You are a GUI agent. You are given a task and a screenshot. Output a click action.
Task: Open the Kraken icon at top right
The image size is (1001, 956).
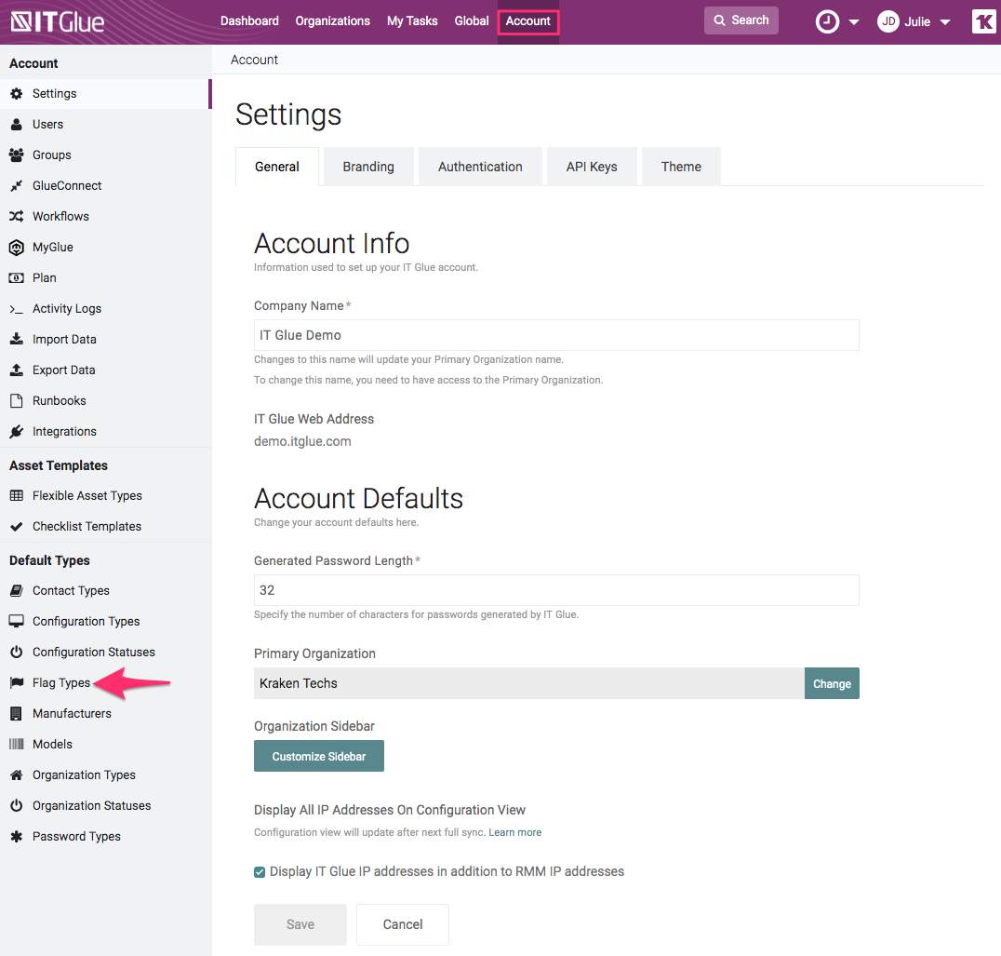pos(983,20)
